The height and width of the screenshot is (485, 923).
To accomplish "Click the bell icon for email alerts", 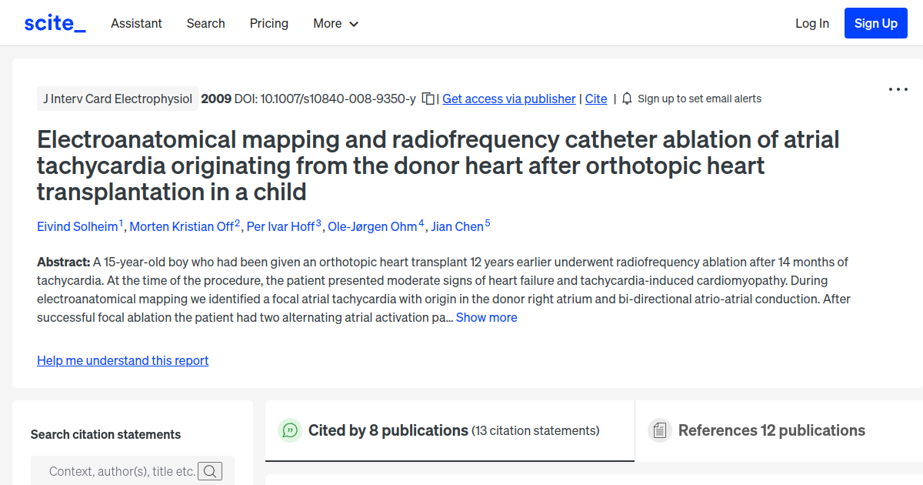I will coord(626,99).
